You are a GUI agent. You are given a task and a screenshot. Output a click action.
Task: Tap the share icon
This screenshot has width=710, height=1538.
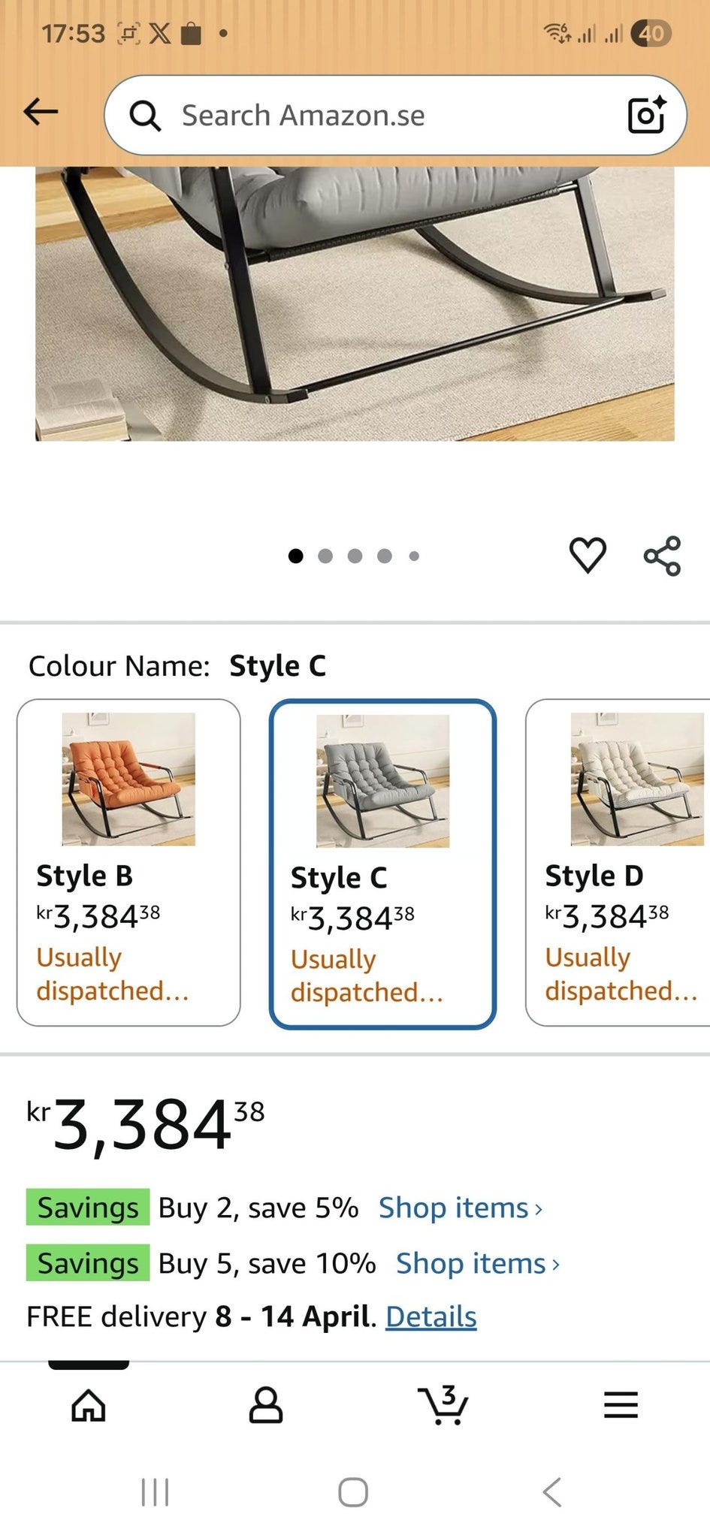(x=662, y=556)
